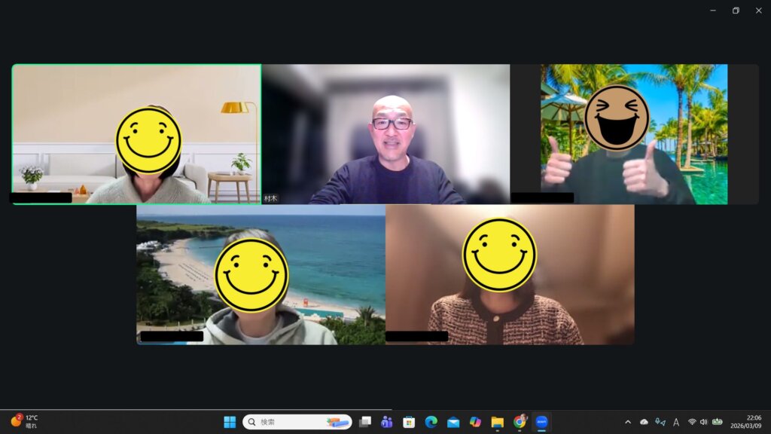Launch Microsoft Teams from the taskbar
Screen dimensions: 771x434
[x=387, y=422]
